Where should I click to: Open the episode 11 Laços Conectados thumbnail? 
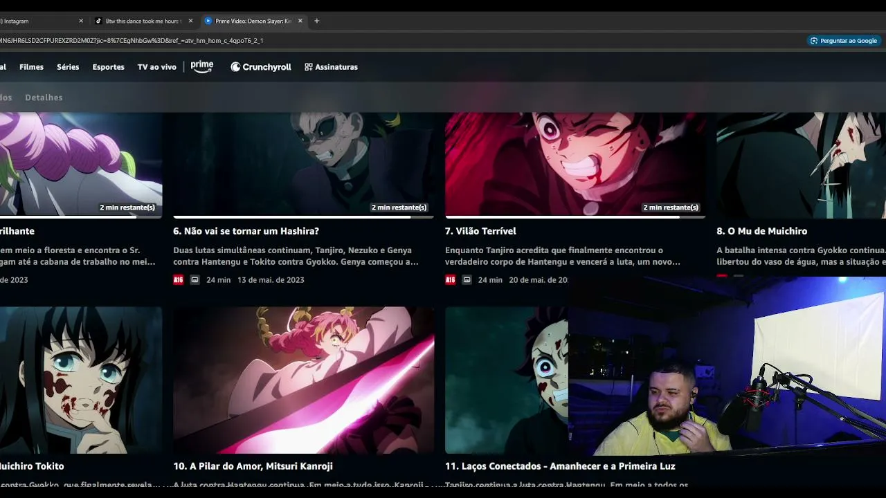[507, 380]
